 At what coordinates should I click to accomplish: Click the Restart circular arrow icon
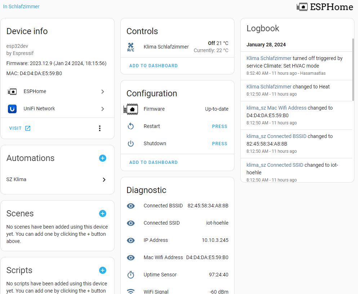pyautogui.click(x=131, y=127)
